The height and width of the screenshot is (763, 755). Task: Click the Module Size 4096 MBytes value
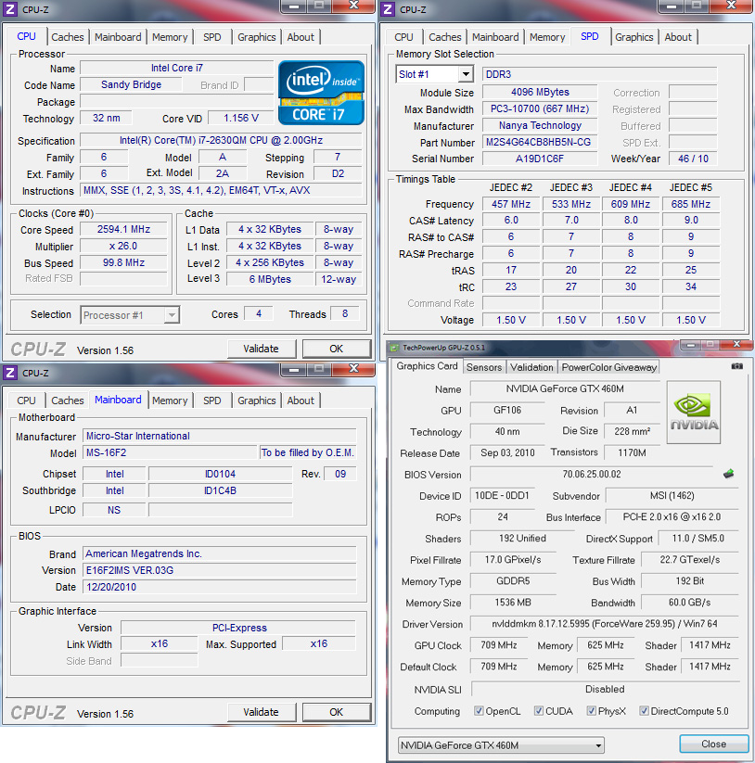tap(540, 92)
